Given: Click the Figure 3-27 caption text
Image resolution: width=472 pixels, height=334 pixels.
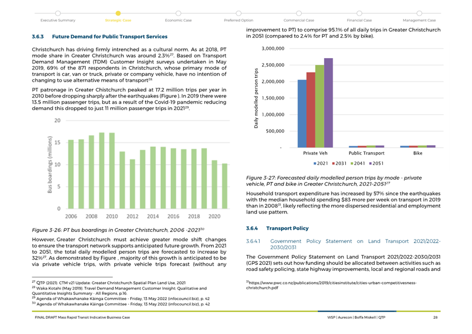Looking at the screenshot, I should [x=334, y=181].
